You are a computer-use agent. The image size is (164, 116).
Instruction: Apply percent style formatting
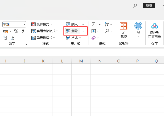pos(16,31)
